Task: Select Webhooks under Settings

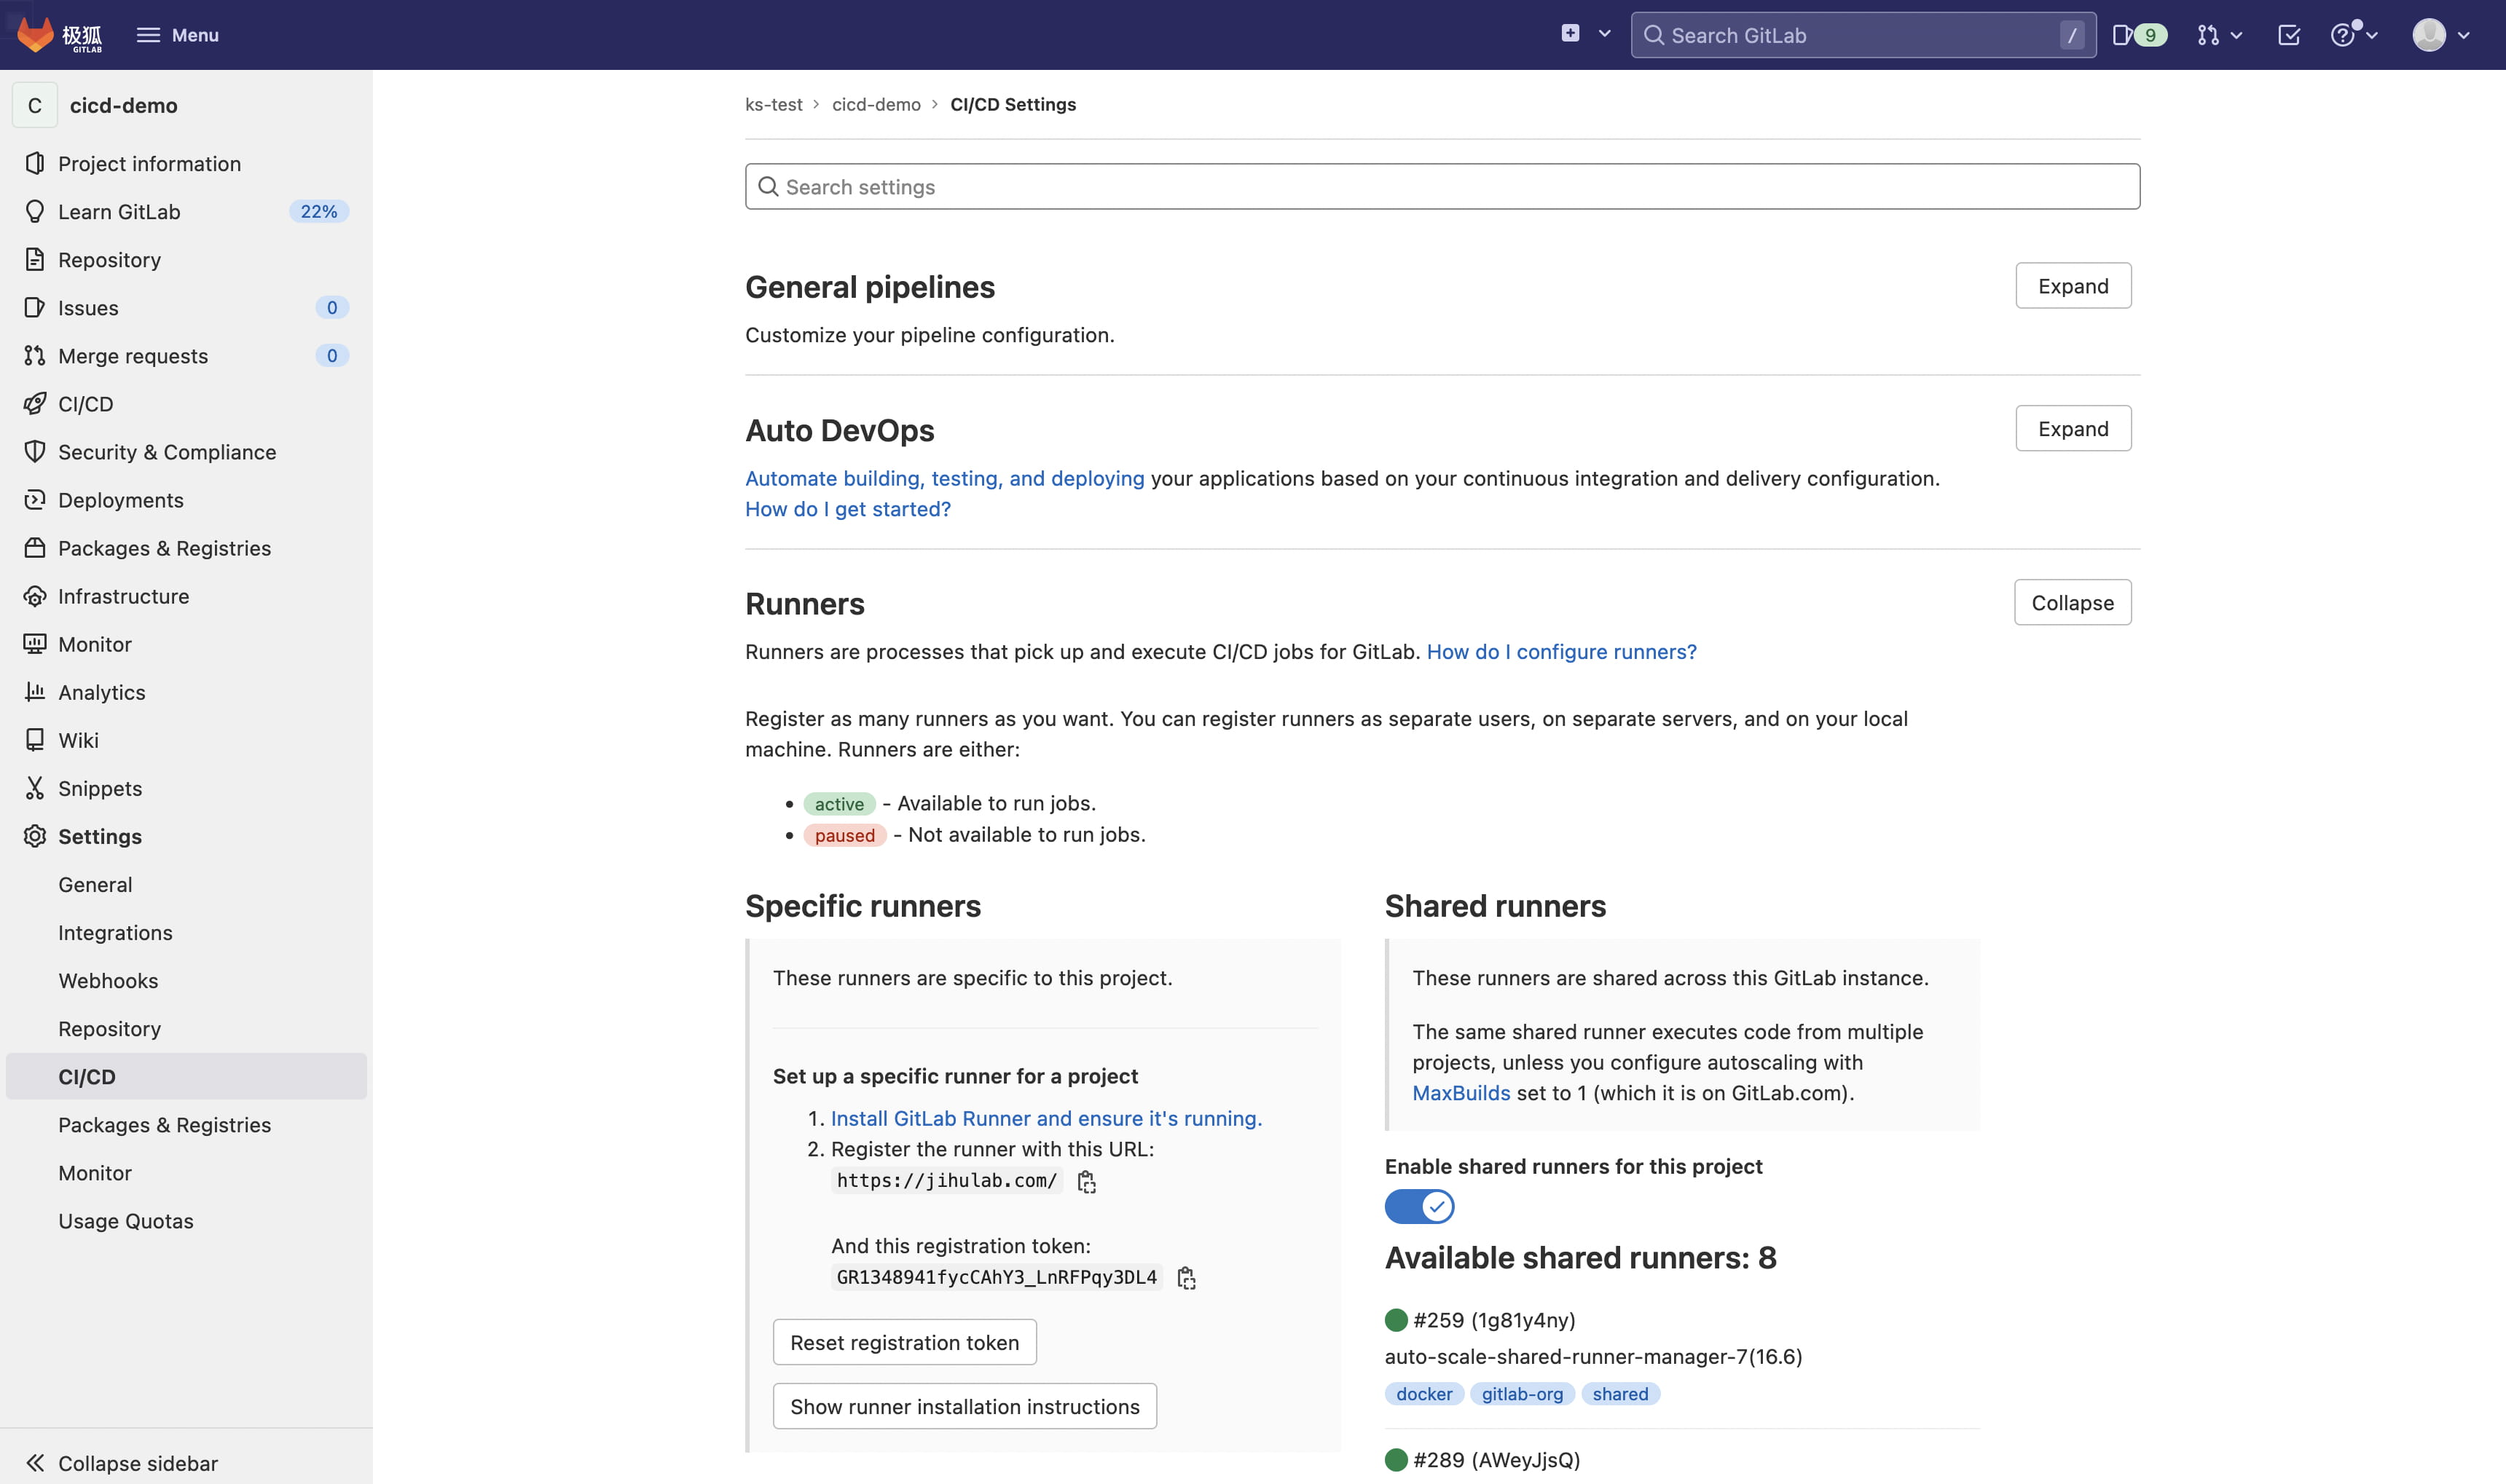Action: pos(108,981)
